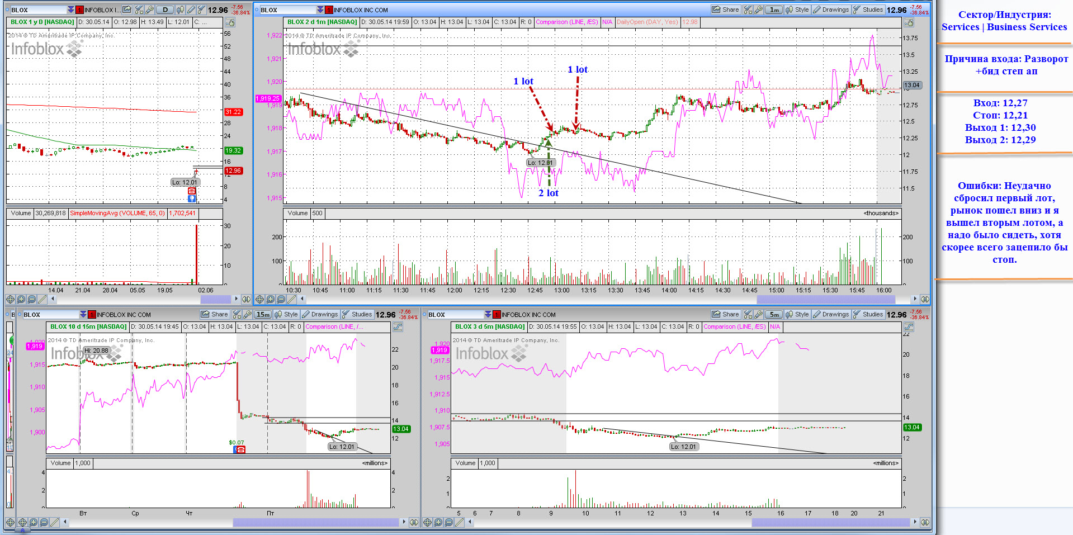
Task: Open Share menu in 15m chart
Action: 215,314
